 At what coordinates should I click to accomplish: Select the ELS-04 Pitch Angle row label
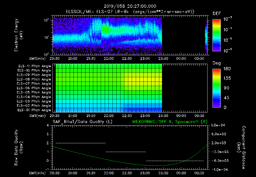pos(34,97)
